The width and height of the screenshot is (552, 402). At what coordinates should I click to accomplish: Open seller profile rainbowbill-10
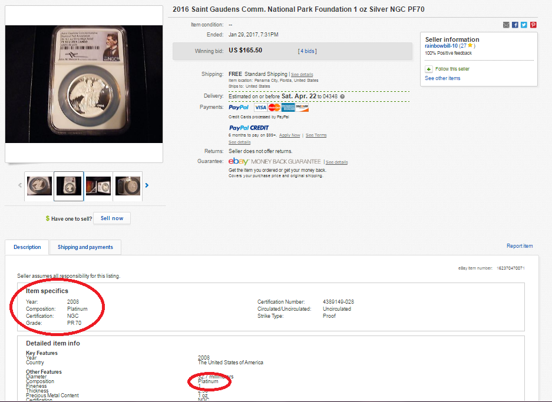click(441, 46)
